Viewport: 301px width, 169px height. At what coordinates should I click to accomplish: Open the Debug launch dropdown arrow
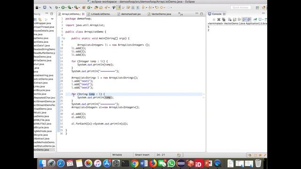59,8
